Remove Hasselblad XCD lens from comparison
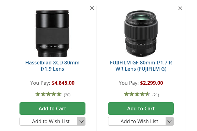The width and height of the screenshot is (197, 131). point(92,8)
